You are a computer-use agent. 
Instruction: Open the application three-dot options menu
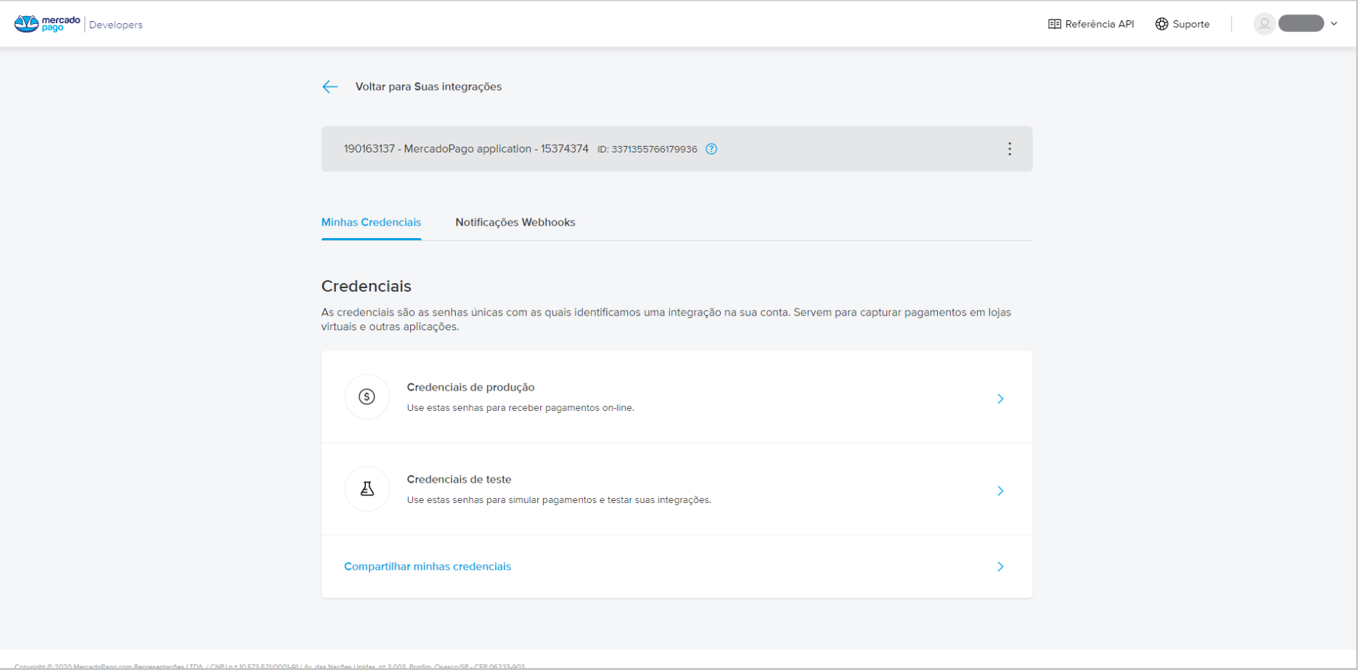click(1010, 149)
